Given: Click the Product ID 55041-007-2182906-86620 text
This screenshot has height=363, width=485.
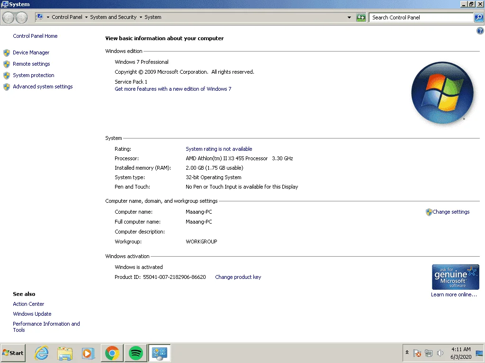Looking at the screenshot, I should [160, 277].
